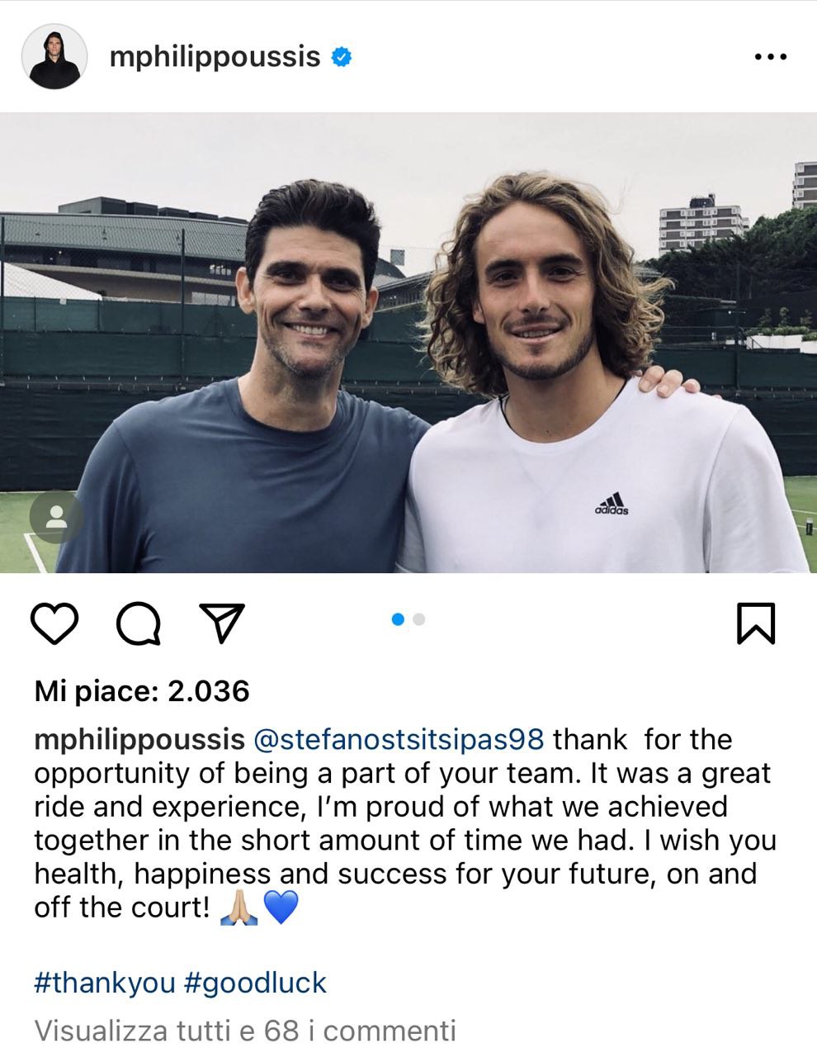Open @stefanostsitsipas98 mention link
This screenshot has height=1057, width=817.
(396, 738)
